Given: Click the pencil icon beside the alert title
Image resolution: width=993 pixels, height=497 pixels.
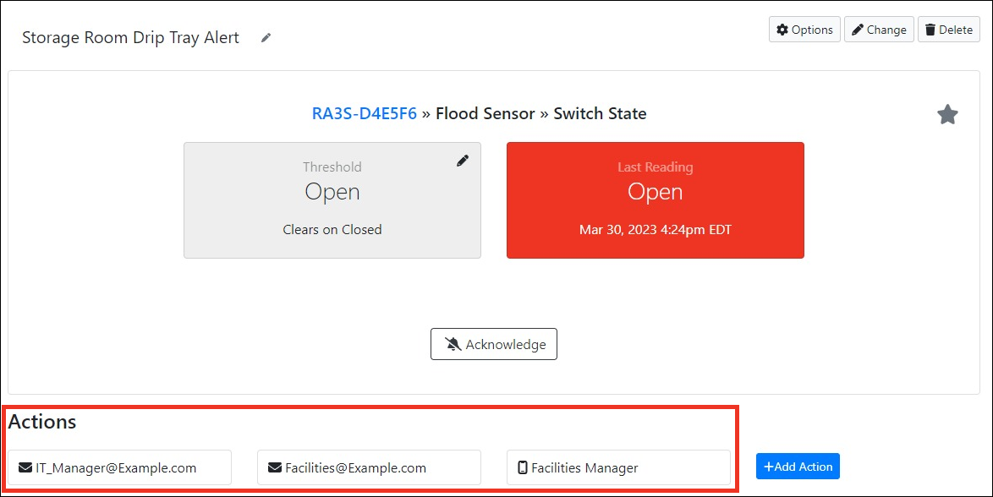Looking at the screenshot, I should (266, 38).
